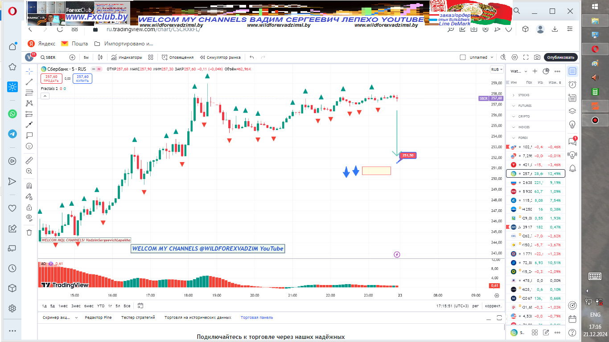
Task: Open notifications bell panel
Action: [572, 168]
